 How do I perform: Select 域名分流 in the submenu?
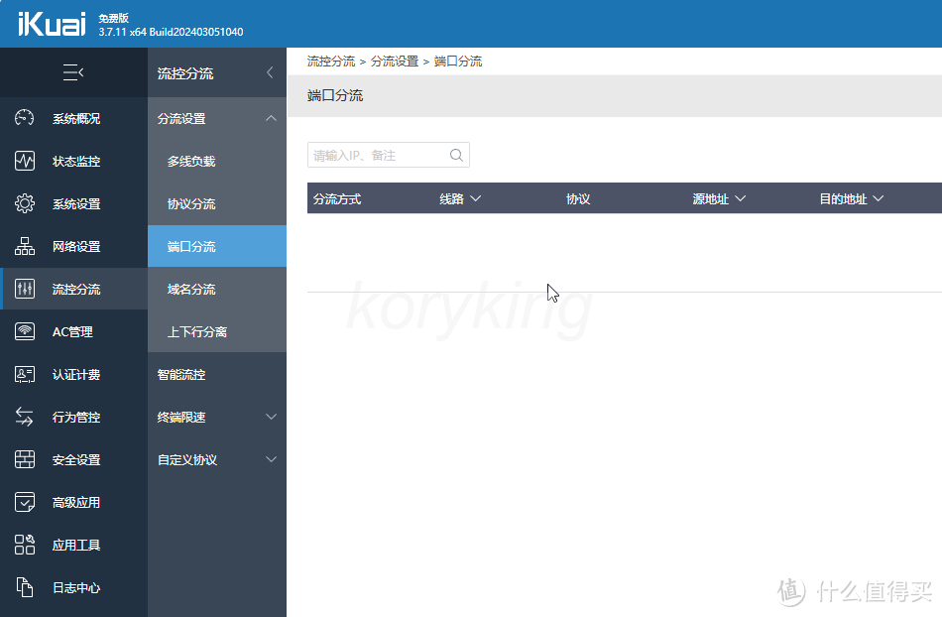pyautogui.click(x=192, y=289)
